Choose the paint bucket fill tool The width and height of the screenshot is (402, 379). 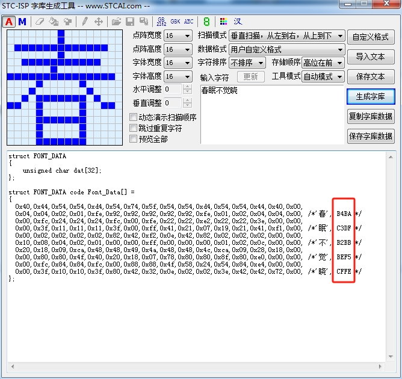(54, 22)
